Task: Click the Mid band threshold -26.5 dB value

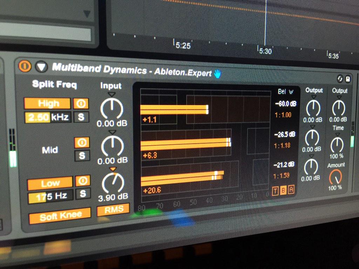Action: 285,134
